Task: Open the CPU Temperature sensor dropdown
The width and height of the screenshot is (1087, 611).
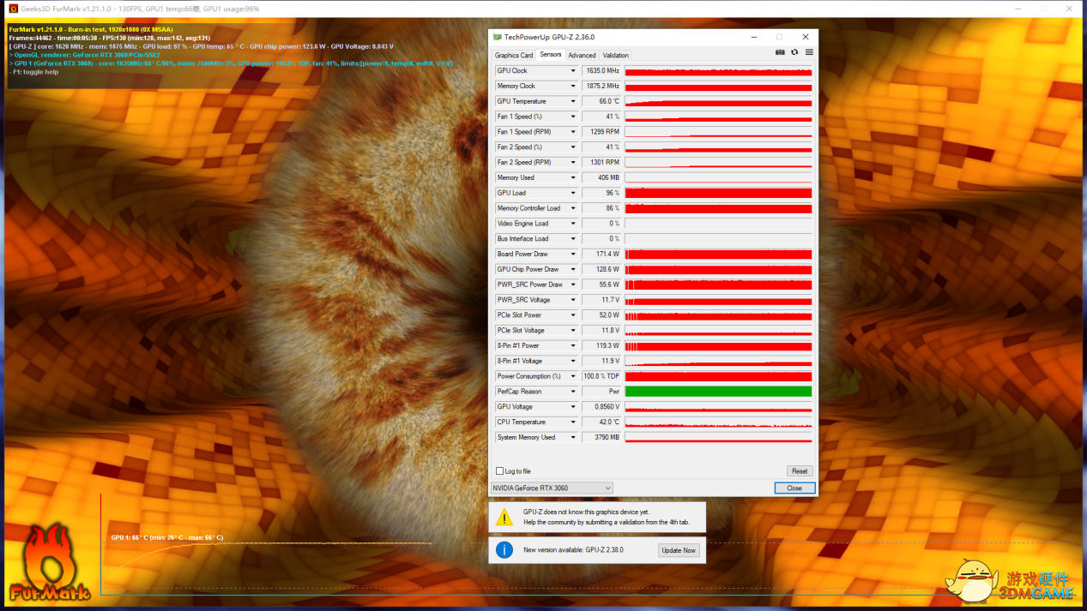Action: (x=573, y=422)
